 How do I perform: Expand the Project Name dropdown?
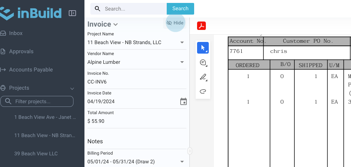tap(182, 43)
